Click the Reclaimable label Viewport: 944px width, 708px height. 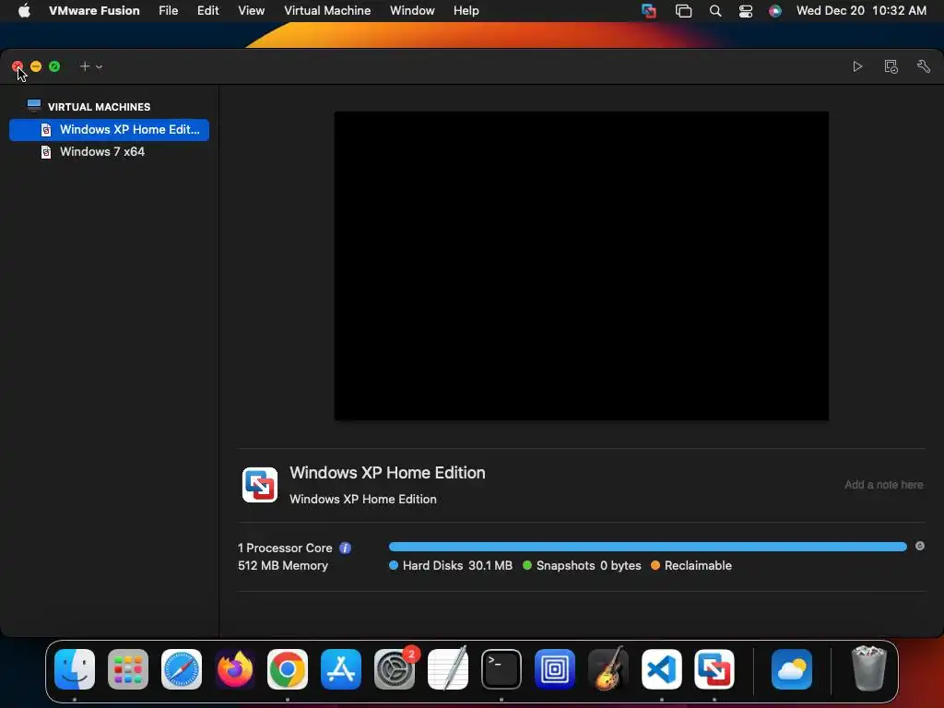coord(698,565)
